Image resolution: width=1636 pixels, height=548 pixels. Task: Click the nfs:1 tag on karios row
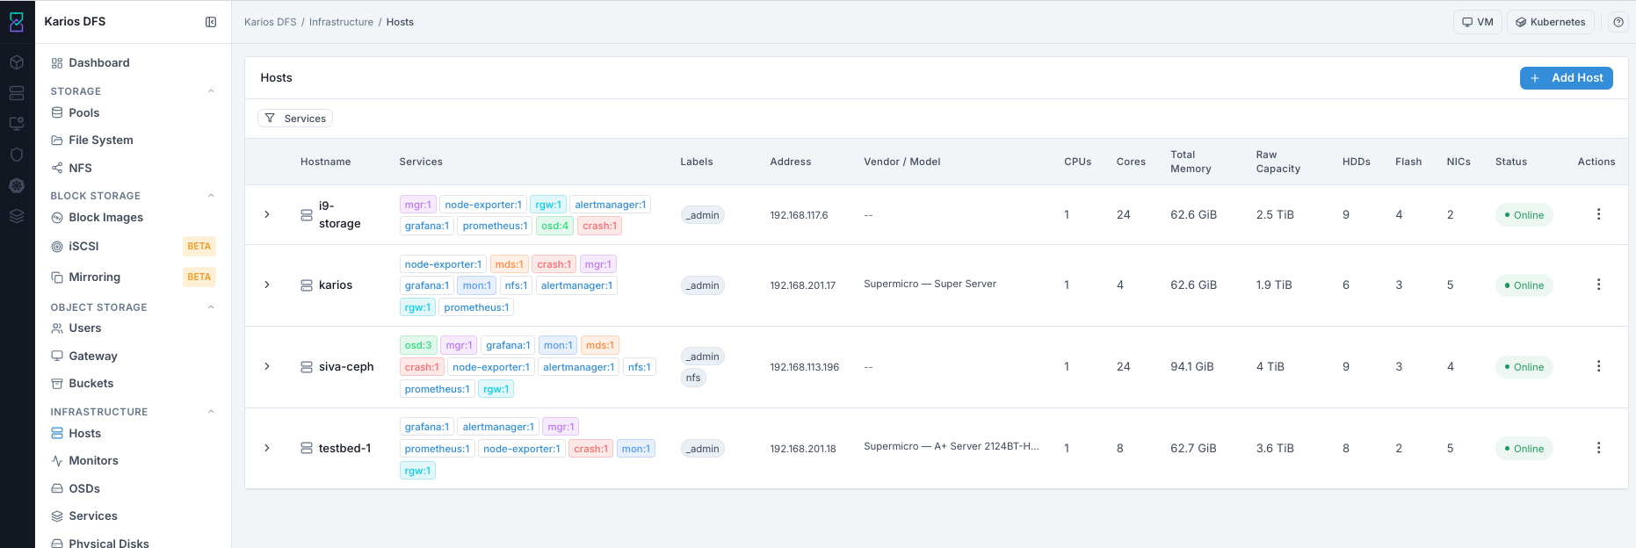pos(516,285)
